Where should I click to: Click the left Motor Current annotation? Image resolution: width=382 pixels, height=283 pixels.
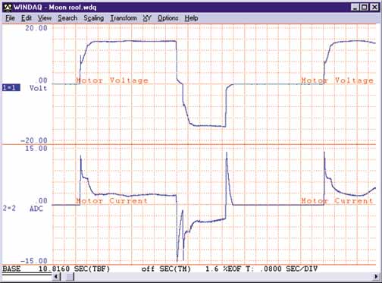coord(111,201)
